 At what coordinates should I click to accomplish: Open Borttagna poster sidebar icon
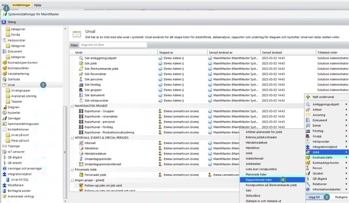4,191
